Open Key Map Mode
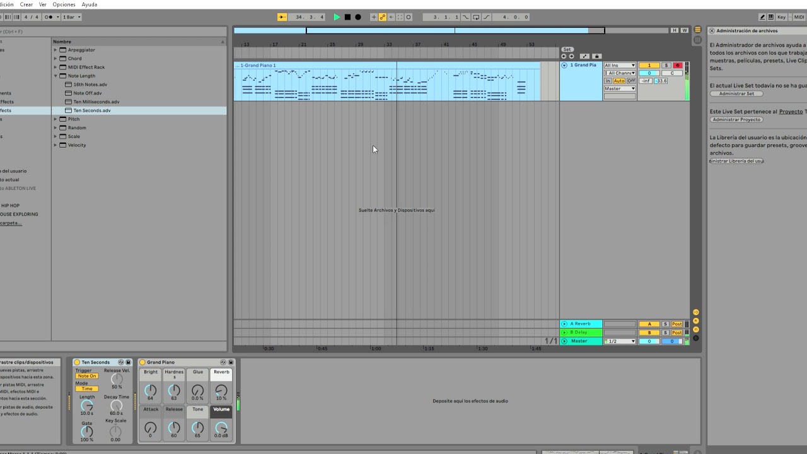The height and width of the screenshot is (454, 807). click(x=782, y=17)
